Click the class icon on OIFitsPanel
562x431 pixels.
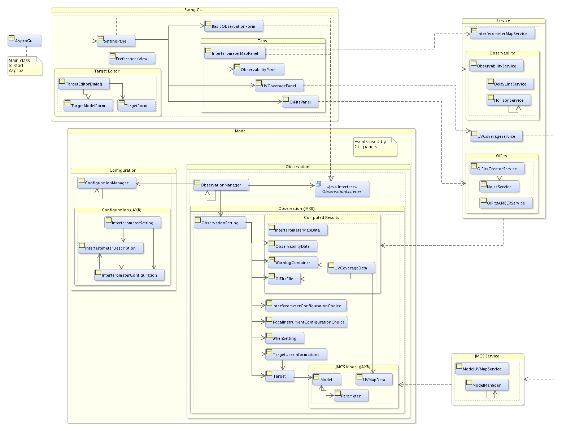286,99
